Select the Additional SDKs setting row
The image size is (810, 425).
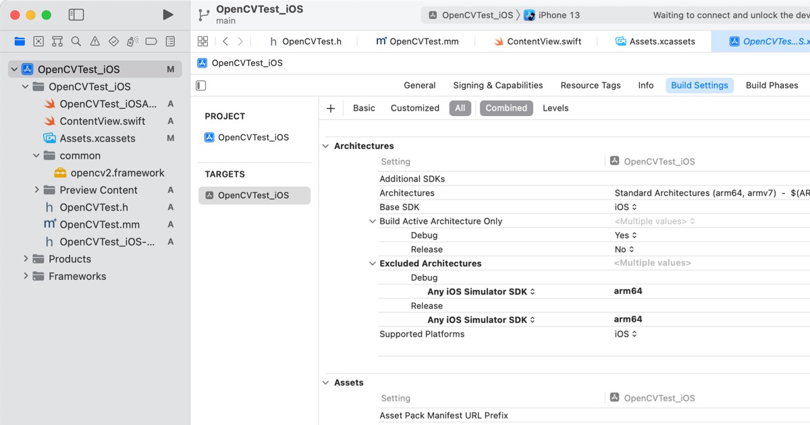click(594, 179)
